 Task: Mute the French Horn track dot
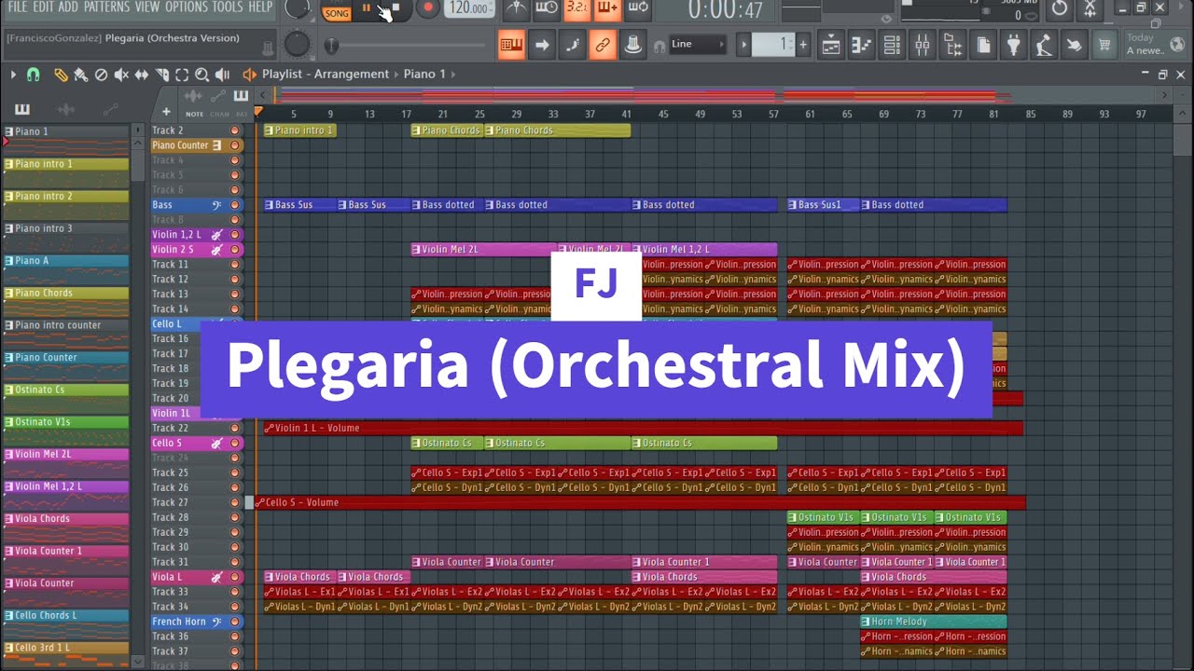pyautogui.click(x=234, y=622)
